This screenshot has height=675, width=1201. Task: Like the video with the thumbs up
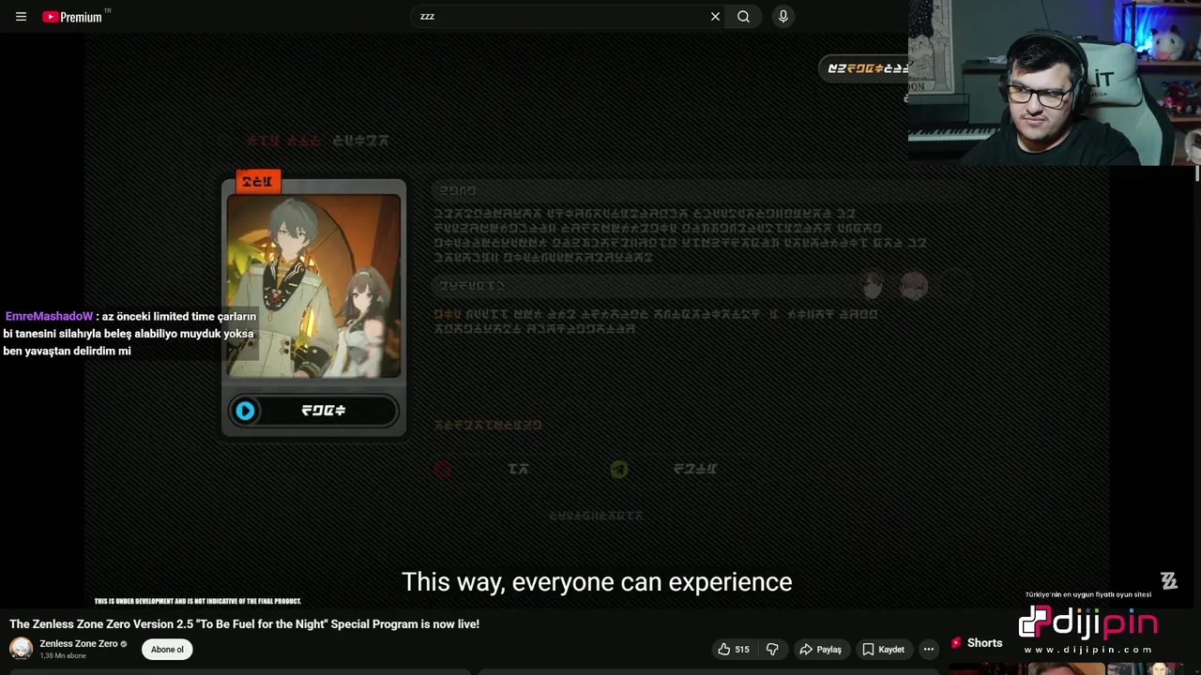click(x=734, y=650)
